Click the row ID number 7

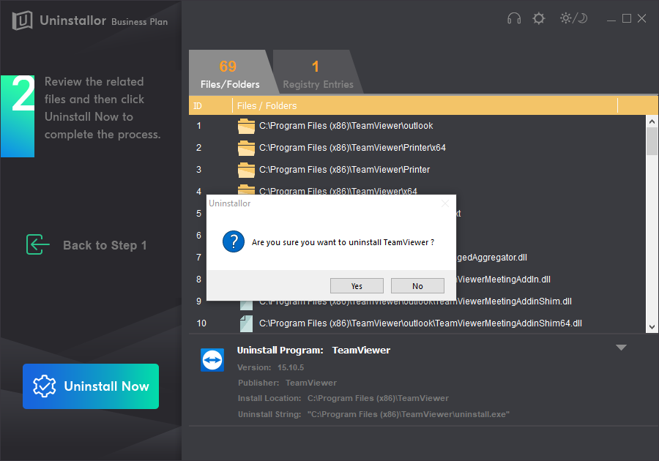tap(198, 258)
